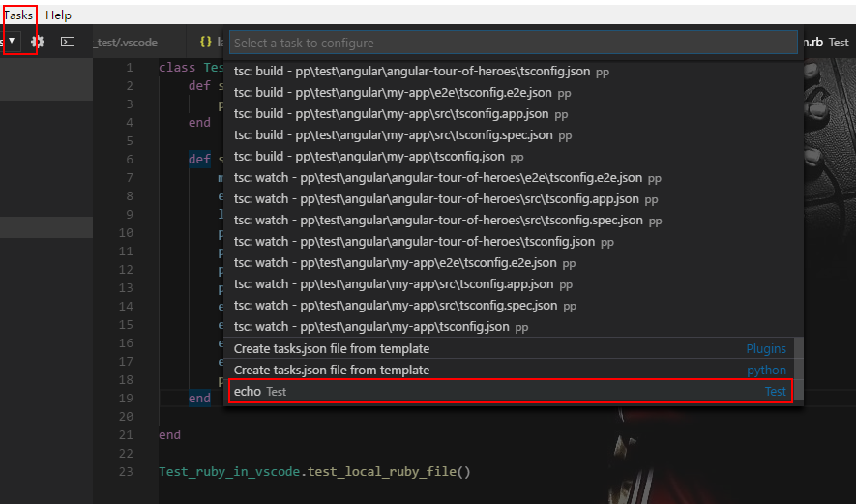Select tsc: watch my-app\src\tsconfig.spec.json

(x=514, y=306)
